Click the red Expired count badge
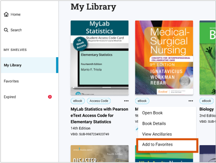This screenshot has height=163, width=216. [50, 97]
